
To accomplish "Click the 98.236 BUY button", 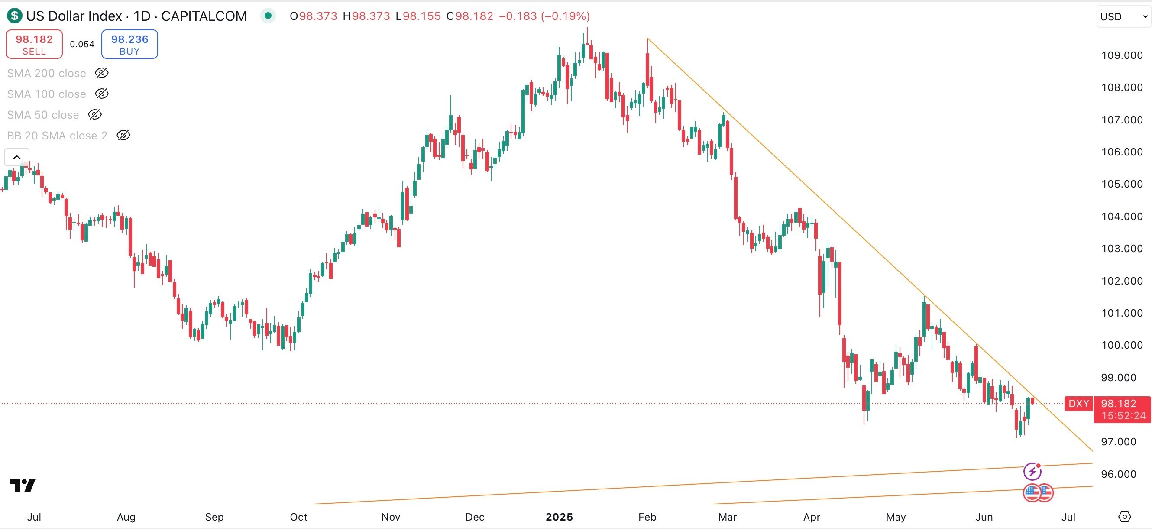I will tap(129, 44).
